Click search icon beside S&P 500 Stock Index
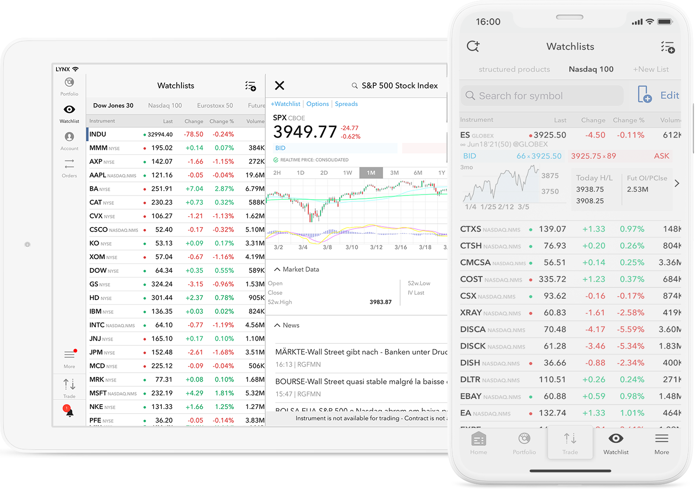Image resolution: width=699 pixels, height=497 pixels. 354,86
